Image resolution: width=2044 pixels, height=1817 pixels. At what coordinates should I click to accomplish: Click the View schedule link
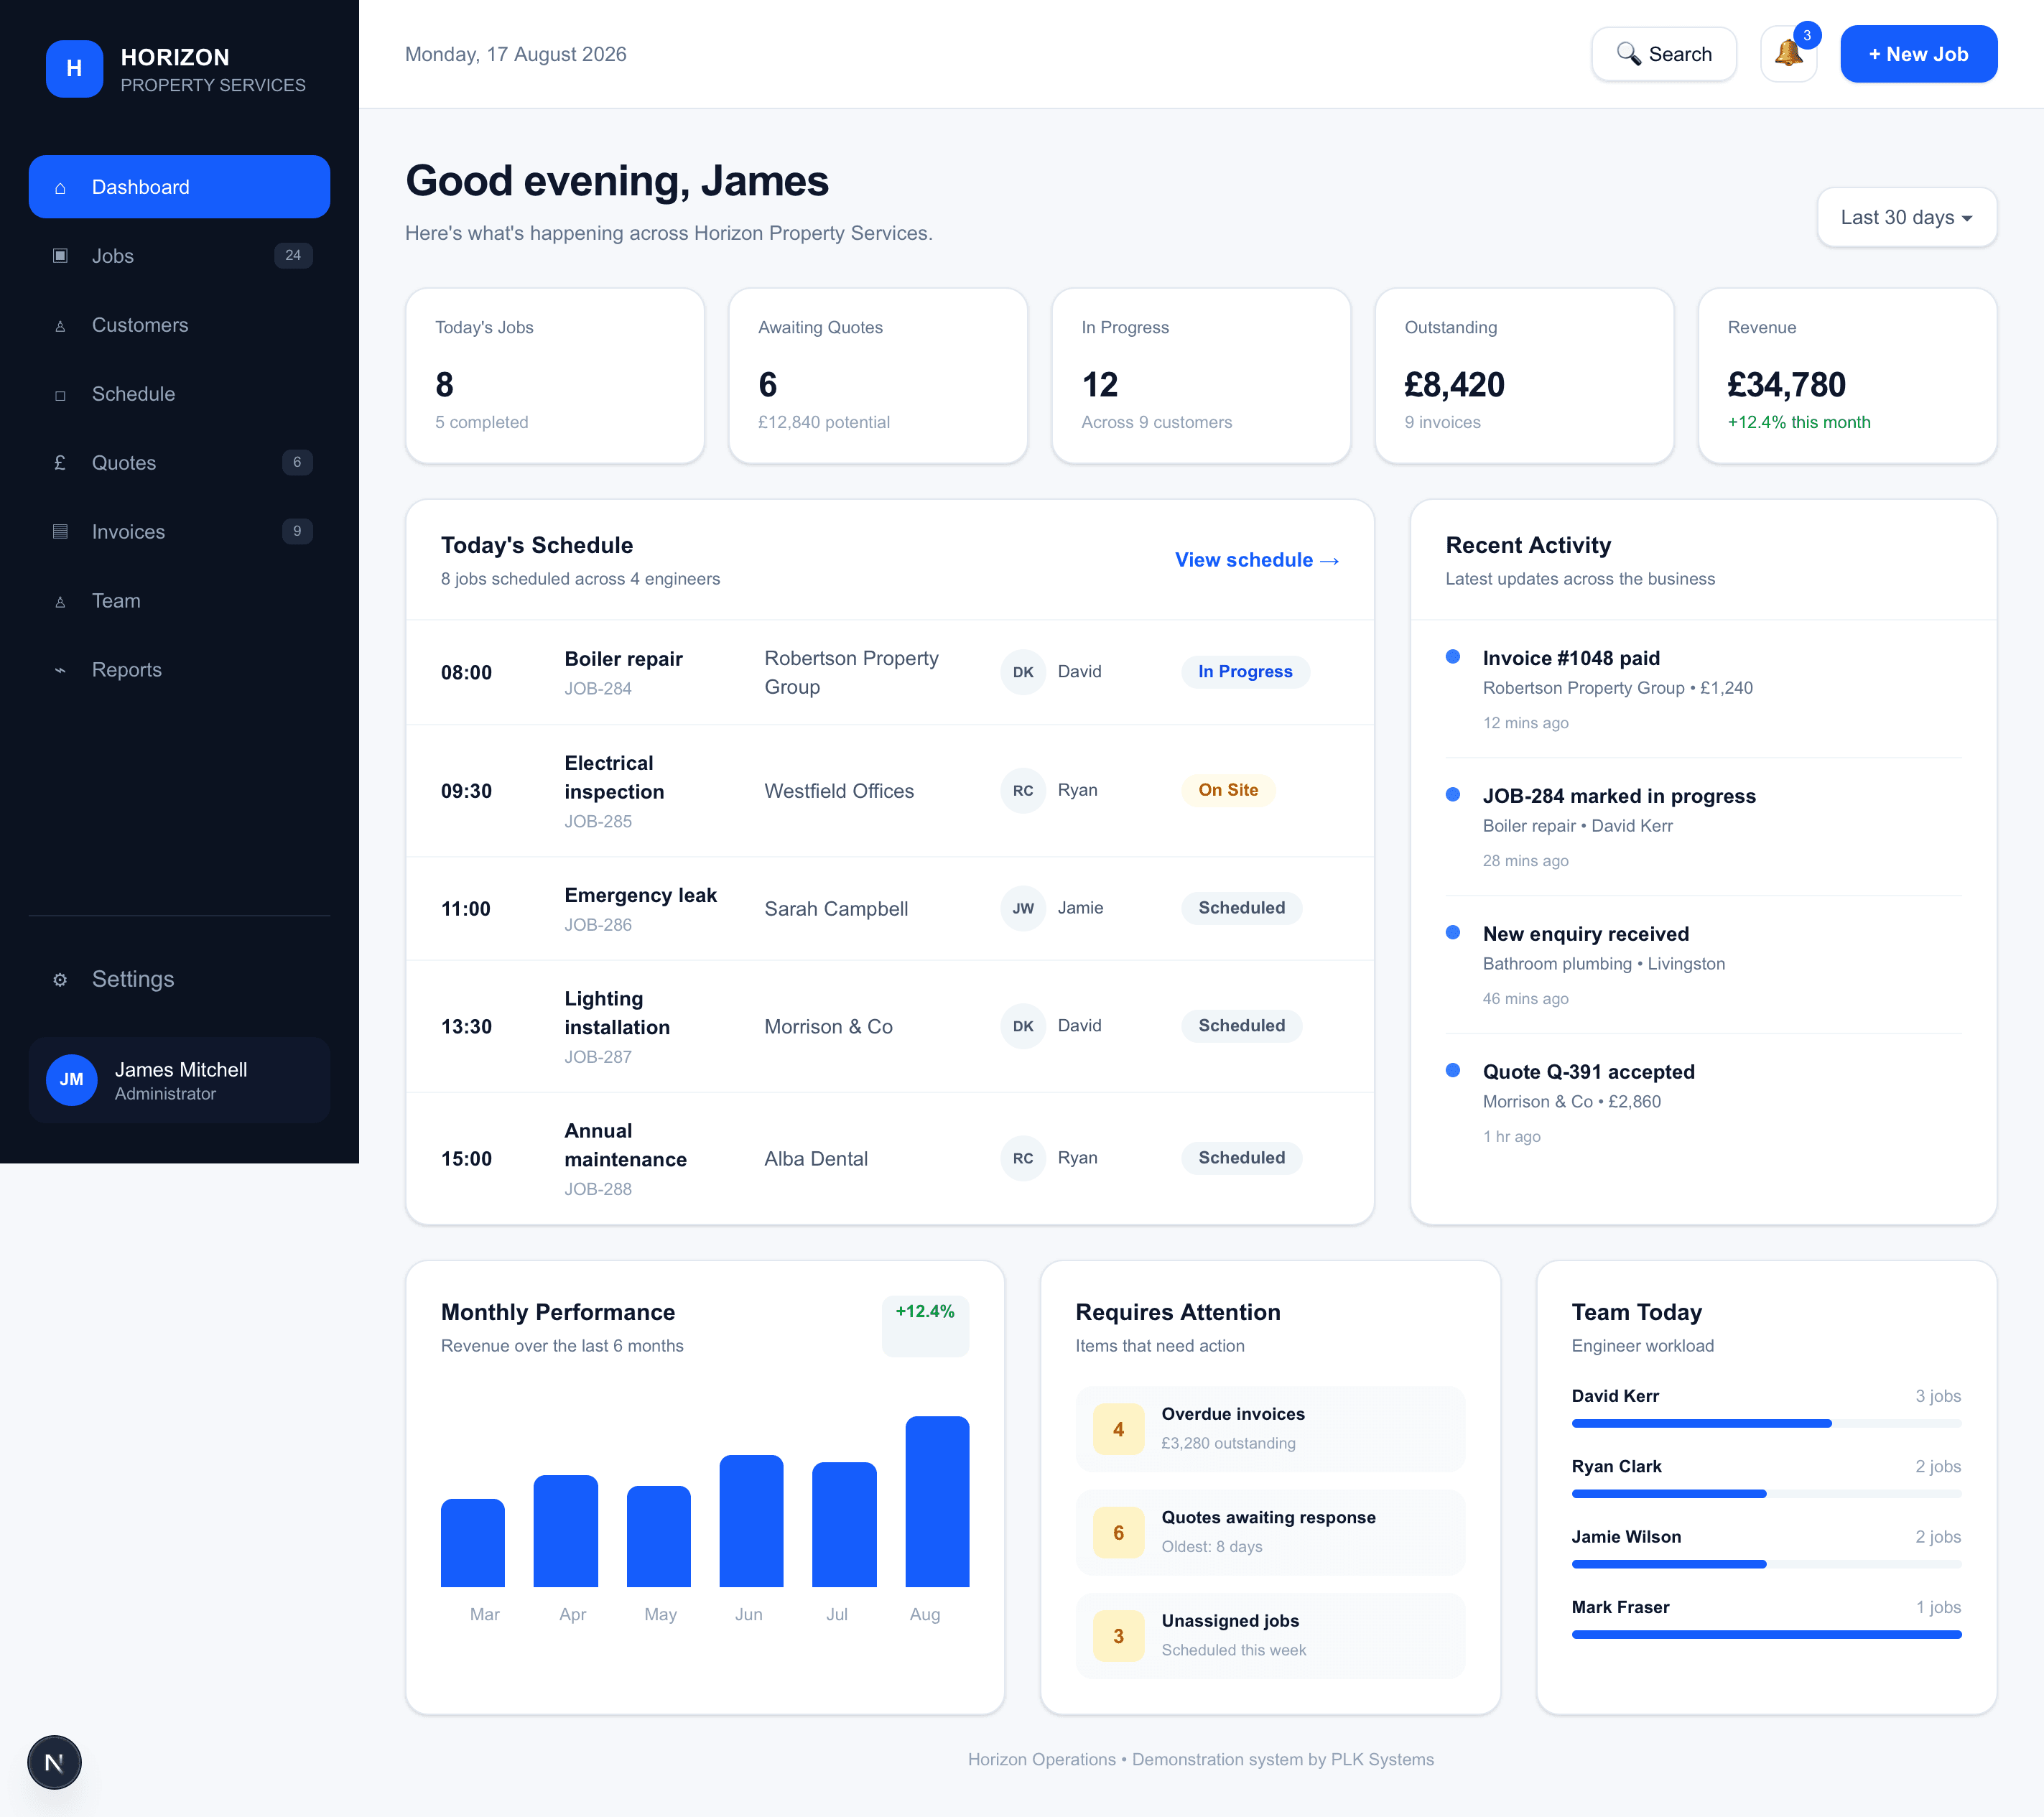(x=1256, y=560)
